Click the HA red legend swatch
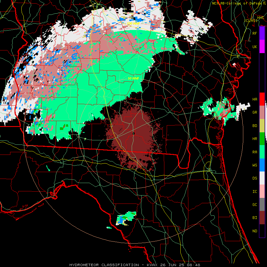Viewport: 267px width, 267px height. coord(262,99)
